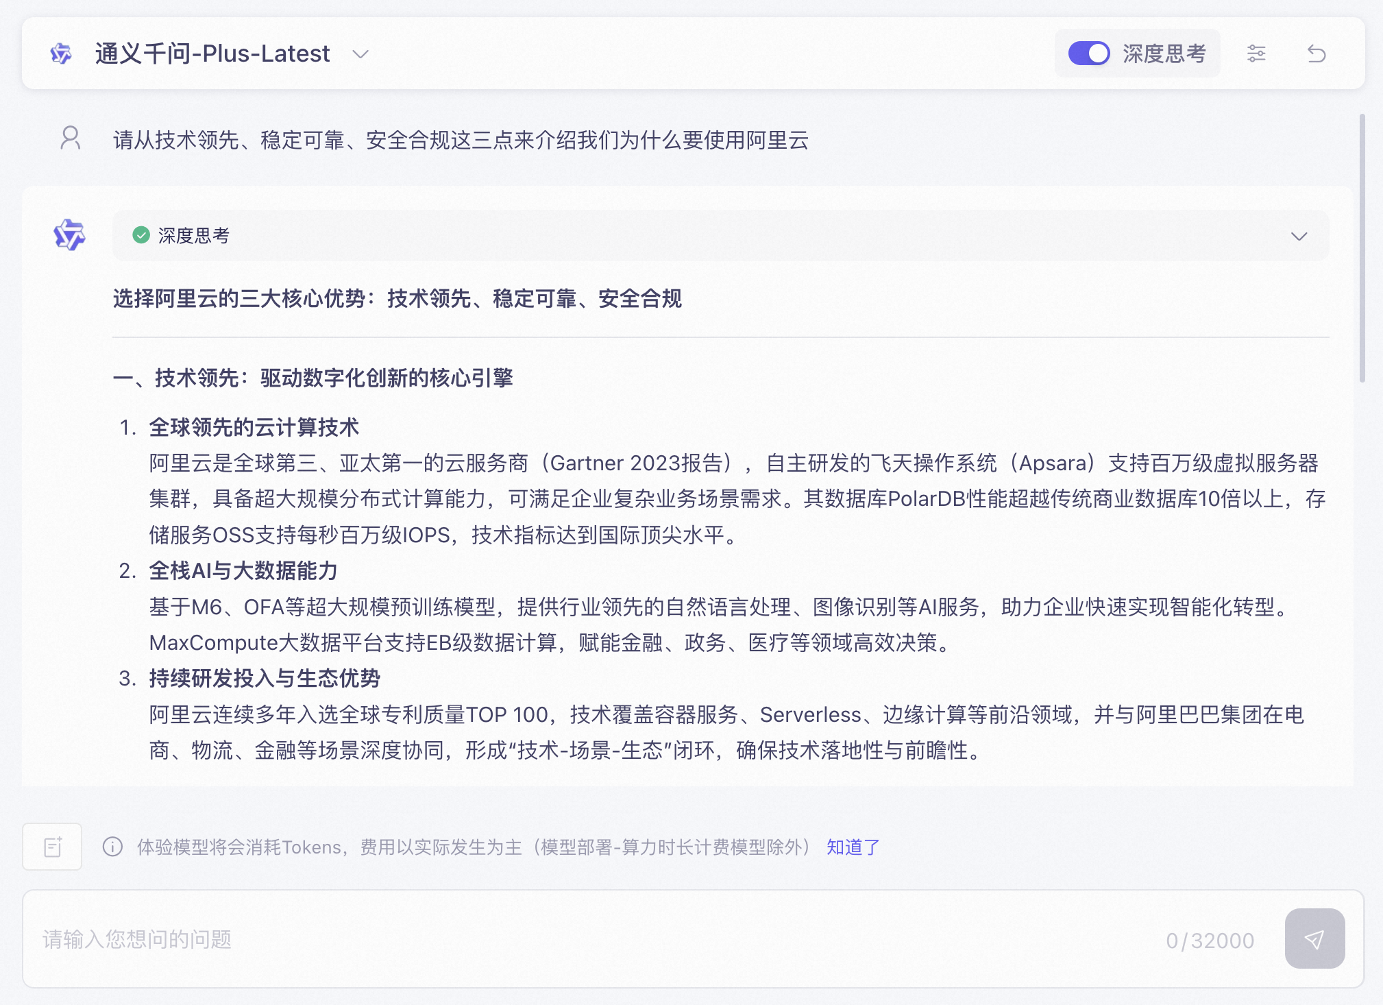Open the parameter settings sliders icon
The width and height of the screenshot is (1383, 1005).
1256,53
